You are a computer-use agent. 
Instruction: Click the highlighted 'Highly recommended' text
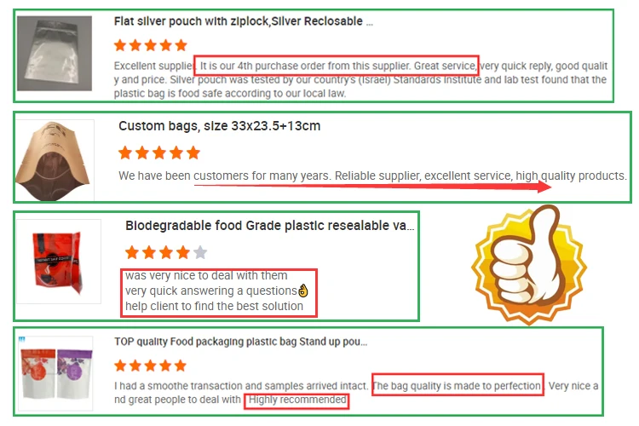click(297, 400)
